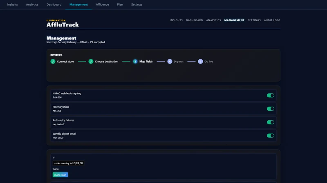
Task: Go to the Plan top tab
Action: pos(120,4)
